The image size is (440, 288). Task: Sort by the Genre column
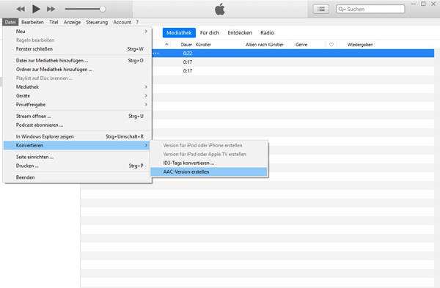click(301, 45)
